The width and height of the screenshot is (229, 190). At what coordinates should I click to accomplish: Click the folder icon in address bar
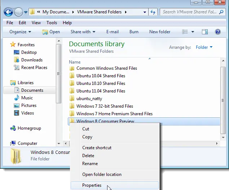(32, 12)
